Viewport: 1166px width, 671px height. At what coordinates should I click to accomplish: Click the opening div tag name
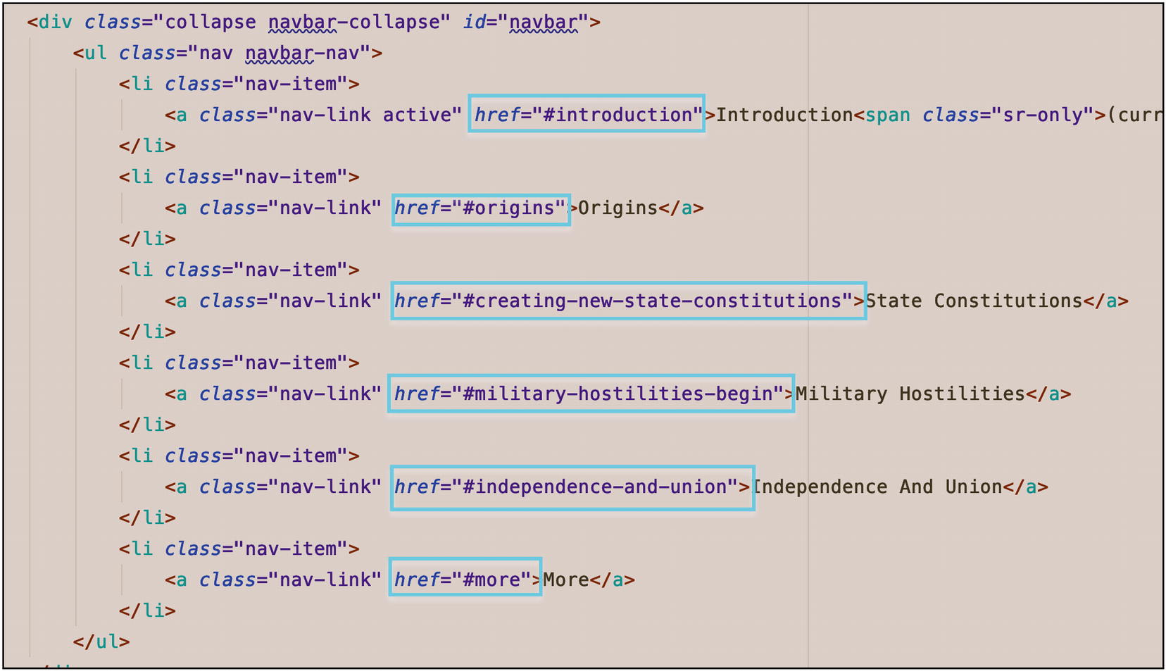[55, 23]
